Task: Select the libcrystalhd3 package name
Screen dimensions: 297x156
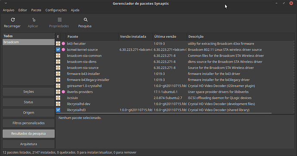Action: coord(76,110)
